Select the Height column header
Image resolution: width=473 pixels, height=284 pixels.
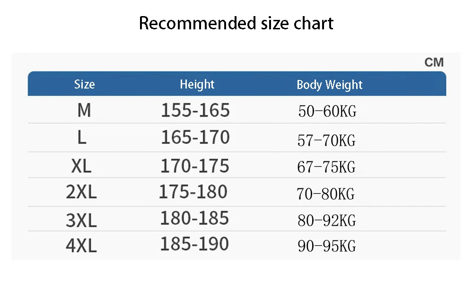(197, 85)
